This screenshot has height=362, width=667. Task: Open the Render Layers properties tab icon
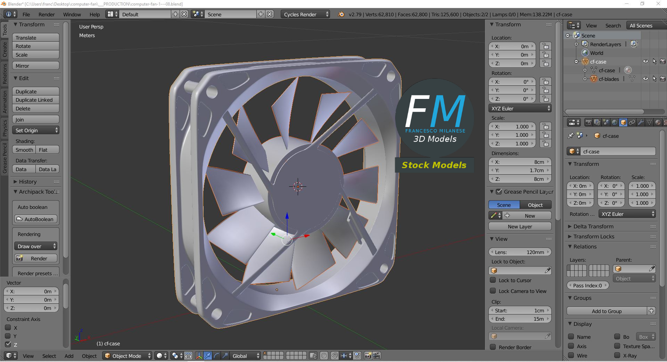597,122
